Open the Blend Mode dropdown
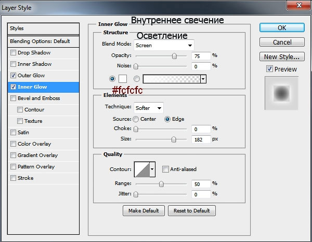The image size is (312, 242). click(164, 46)
